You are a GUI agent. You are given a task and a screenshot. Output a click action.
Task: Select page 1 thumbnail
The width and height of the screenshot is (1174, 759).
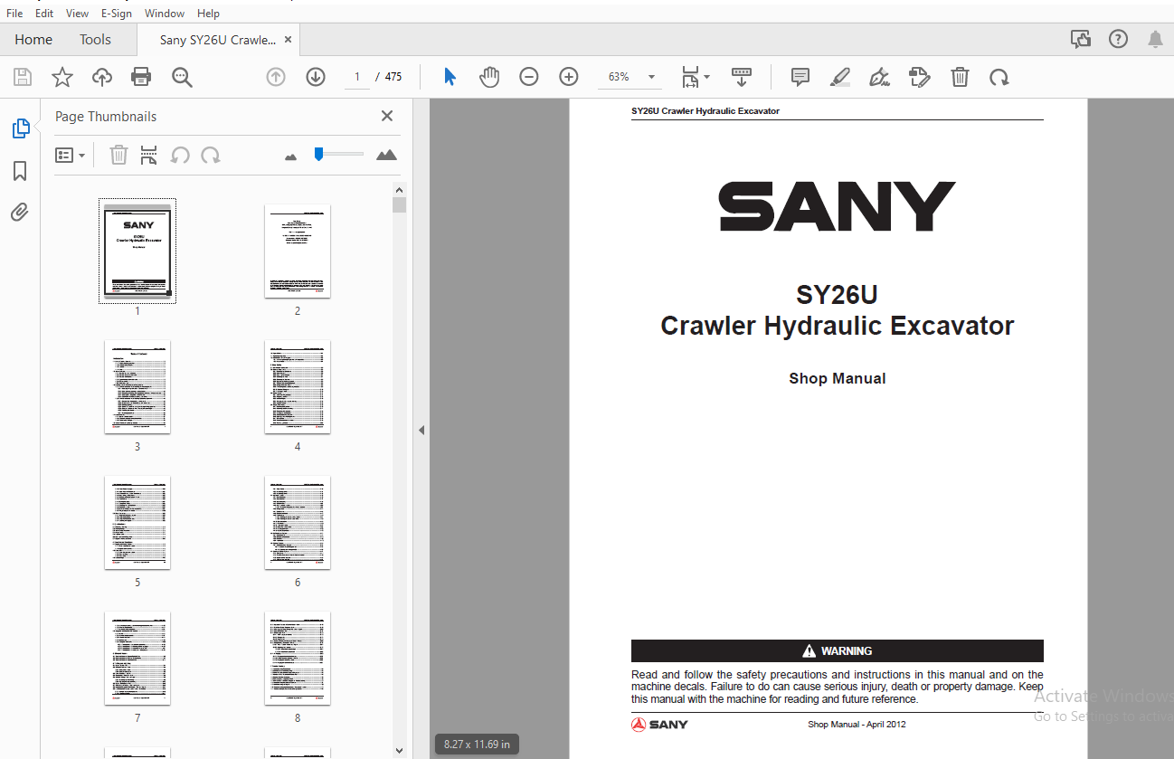click(x=137, y=251)
